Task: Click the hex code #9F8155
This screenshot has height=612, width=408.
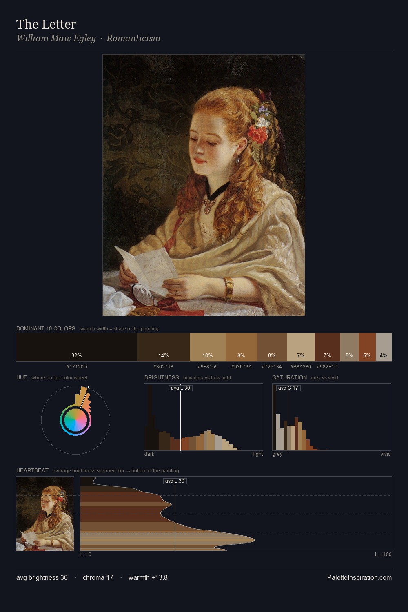Action: point(208,367)
